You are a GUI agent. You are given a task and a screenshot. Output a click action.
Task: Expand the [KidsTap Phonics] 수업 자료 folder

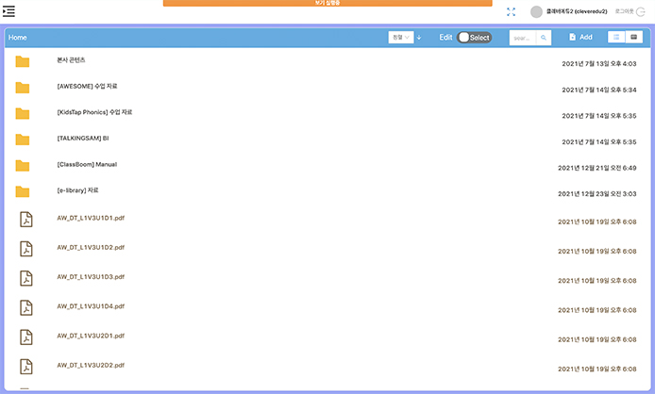click(x=94, y=112)
